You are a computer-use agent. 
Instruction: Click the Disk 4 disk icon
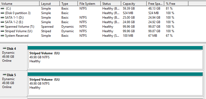5,48
